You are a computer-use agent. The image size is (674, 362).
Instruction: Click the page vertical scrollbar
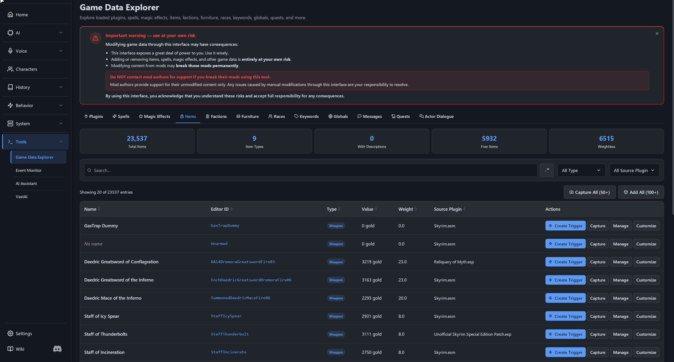[673, 107]
